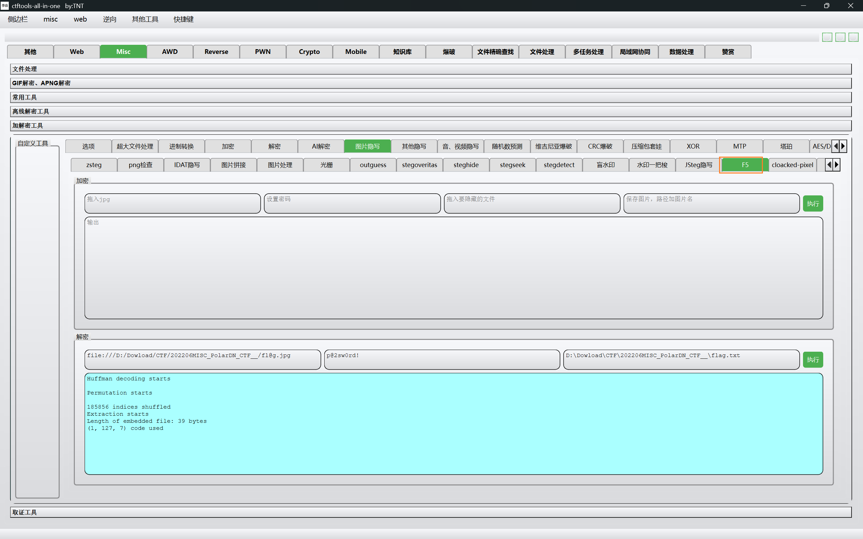
Task: Expand the 常用工具 section
Action: pos(431,97)
